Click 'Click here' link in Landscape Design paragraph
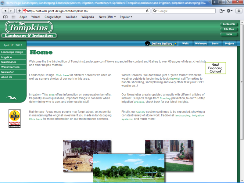The height and width of the screenshot is (183, 244). [x=62, y=75]
